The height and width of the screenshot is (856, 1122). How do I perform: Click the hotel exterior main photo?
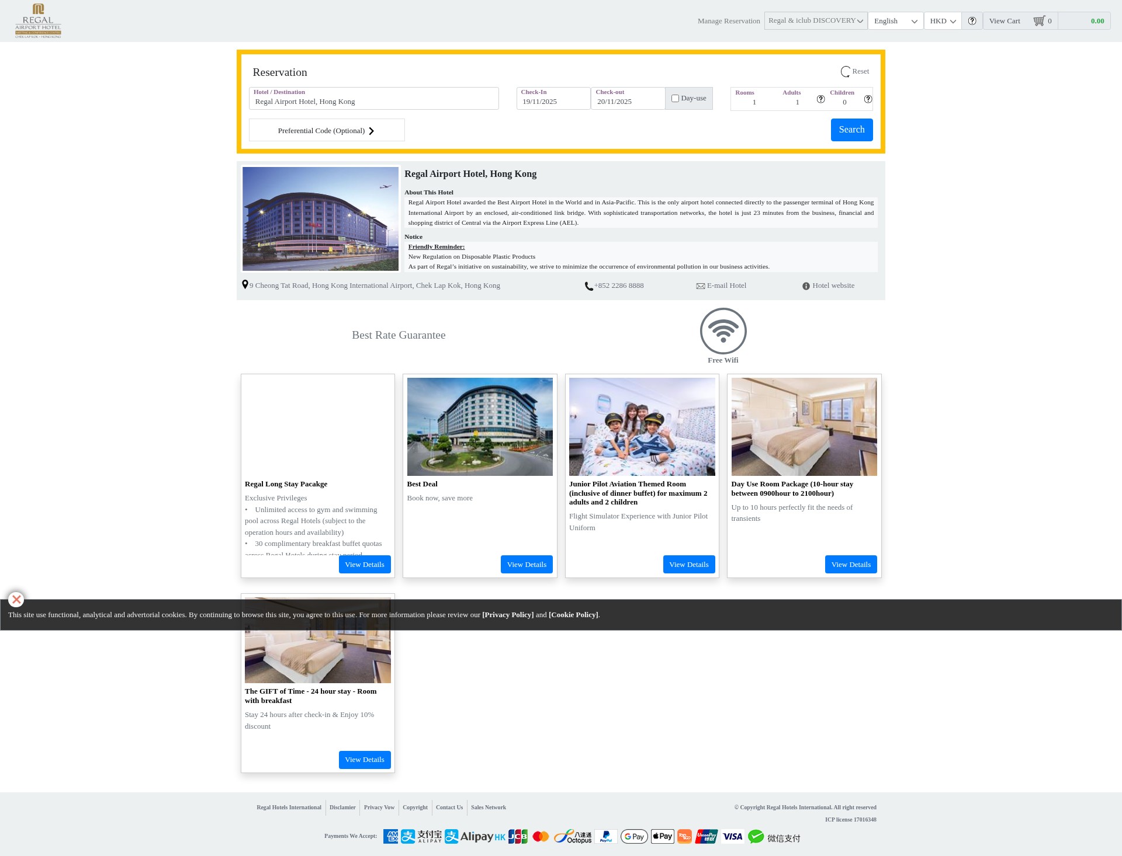320,218
